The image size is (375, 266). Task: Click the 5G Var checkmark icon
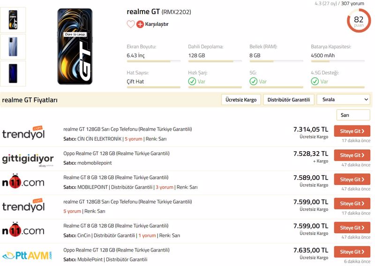(254, 81)
